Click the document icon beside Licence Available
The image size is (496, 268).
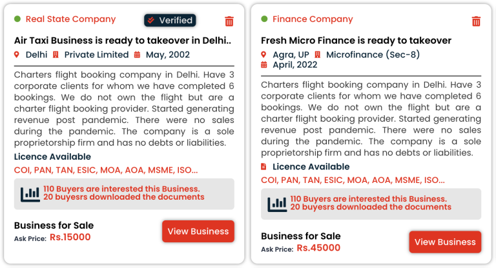click(263, 167)
